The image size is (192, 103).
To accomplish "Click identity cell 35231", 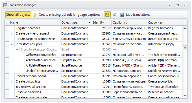I will (x=102, y=39).
